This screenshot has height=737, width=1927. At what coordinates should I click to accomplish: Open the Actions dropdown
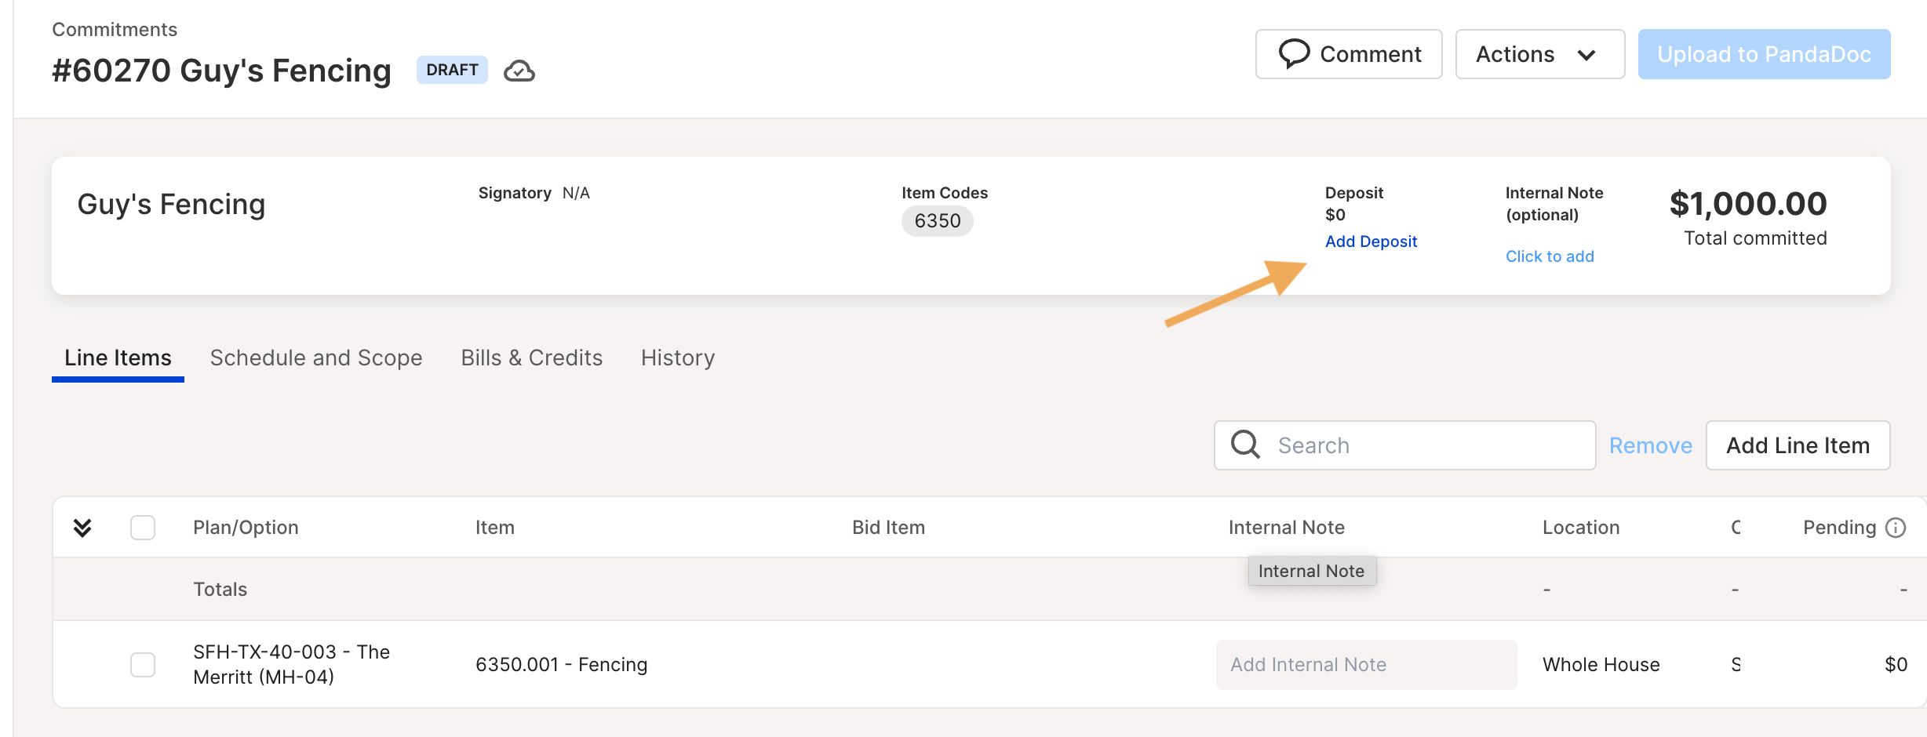click(x=1539, y=54)
